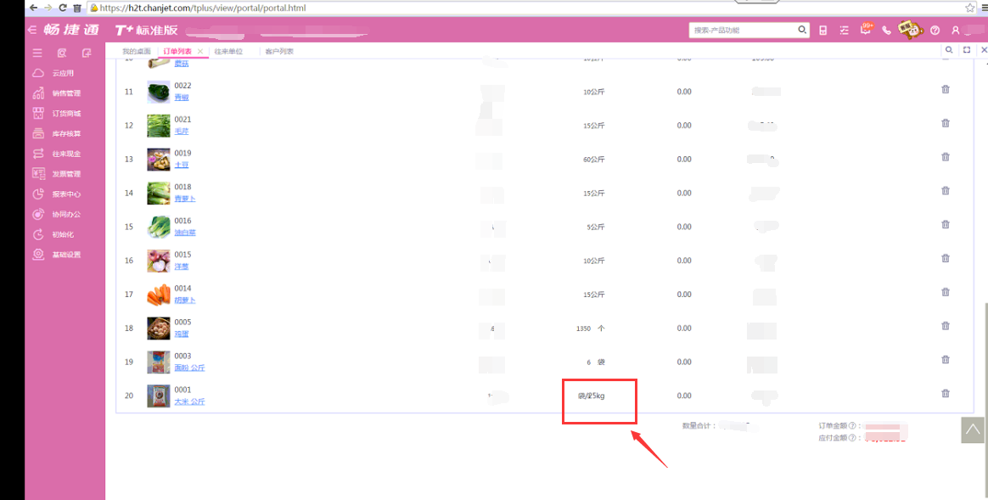Delete row 17 胡萝卜 with trash icon
The height and width of the screenshot is (500, 988).
click(946, 292)
